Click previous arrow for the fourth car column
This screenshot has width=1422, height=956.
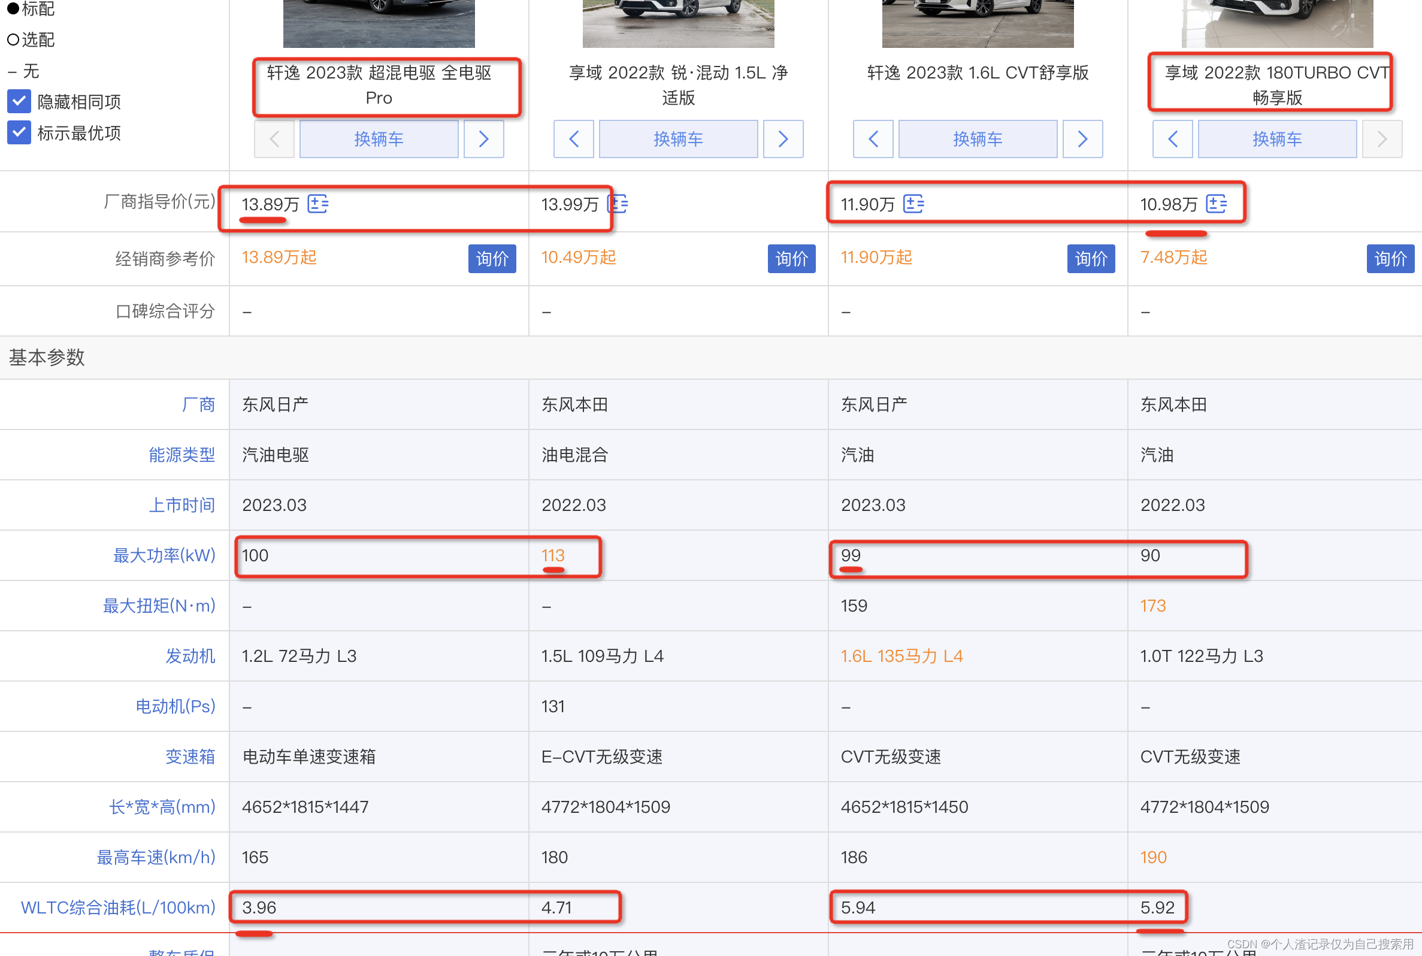[1172, 139]
